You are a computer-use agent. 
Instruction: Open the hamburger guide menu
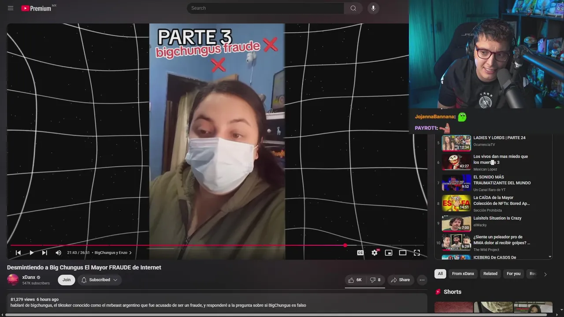point(11,8)
